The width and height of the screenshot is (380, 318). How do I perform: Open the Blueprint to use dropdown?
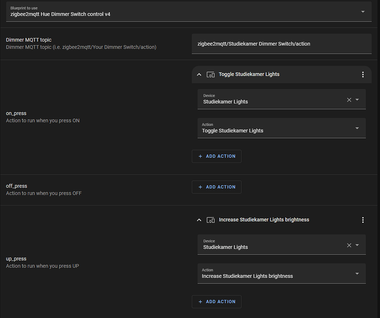pyautogui.click(x=363, y=11)
